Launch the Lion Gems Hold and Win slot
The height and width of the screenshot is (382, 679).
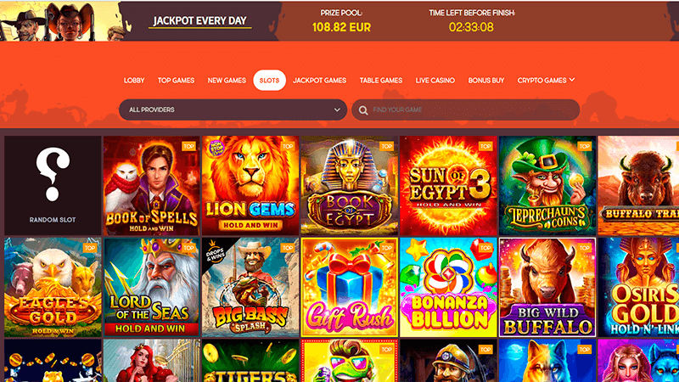(x=250, y=186)
